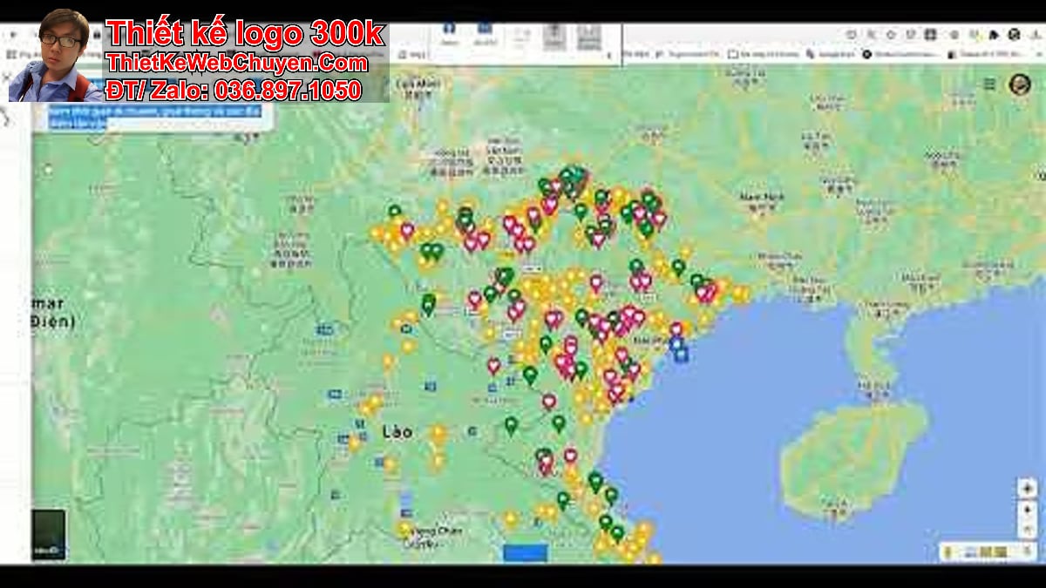Click the Vieng Chan city label

[436, 531]
